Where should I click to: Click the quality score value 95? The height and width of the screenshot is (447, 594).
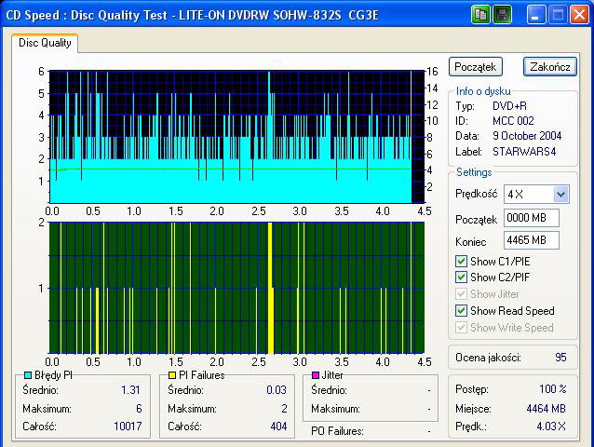[560, 358]
